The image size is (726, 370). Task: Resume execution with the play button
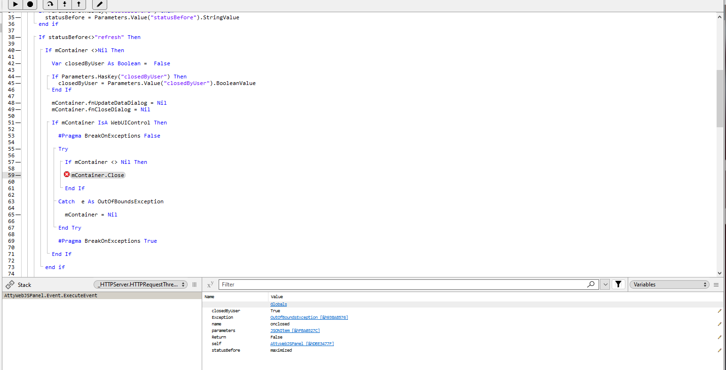point(16,4)
